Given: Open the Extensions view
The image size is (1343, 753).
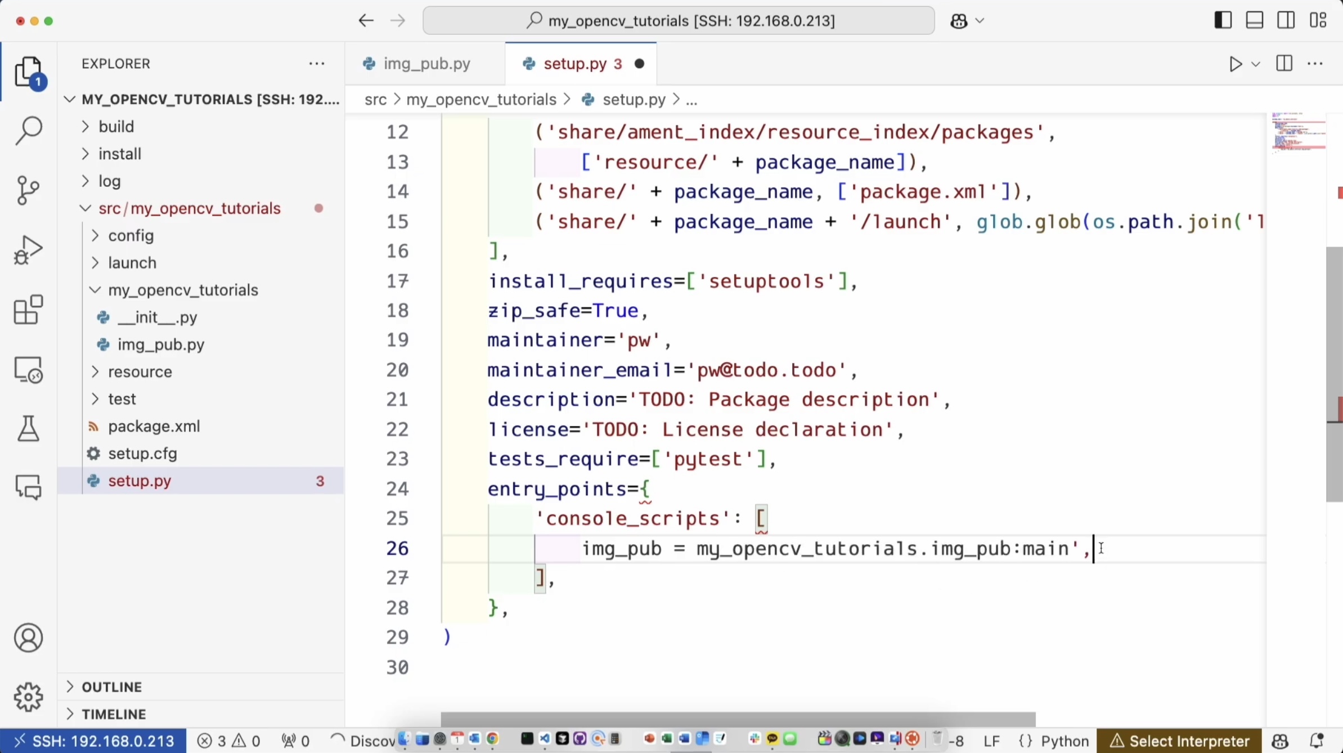Looking at the screenshot, I should click(28, 310).
